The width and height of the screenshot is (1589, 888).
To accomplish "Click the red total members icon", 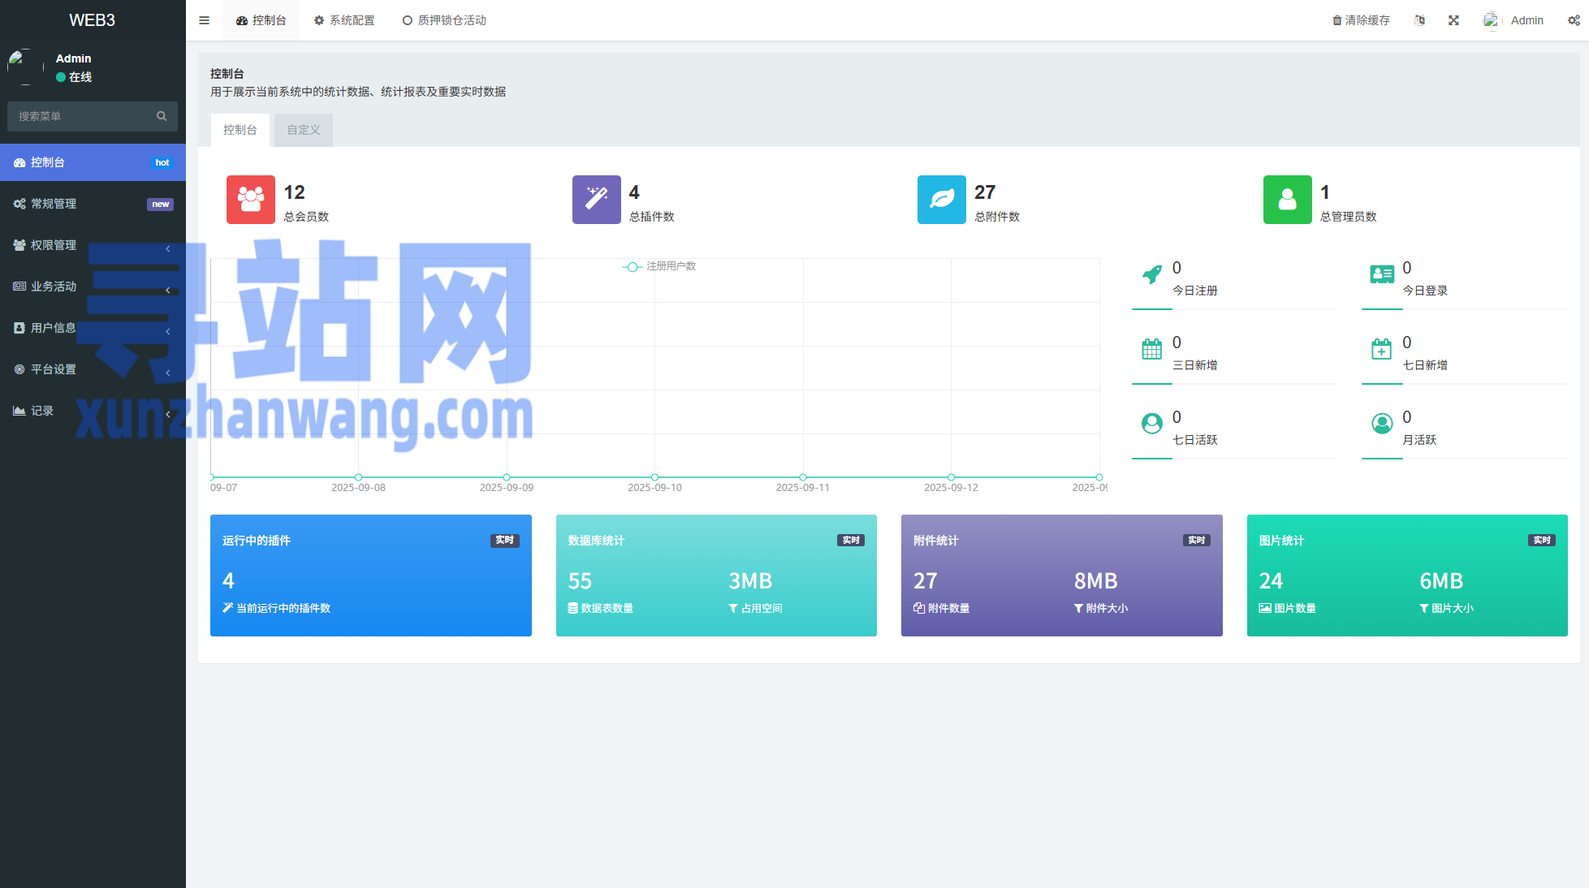I will pos(250,200).
